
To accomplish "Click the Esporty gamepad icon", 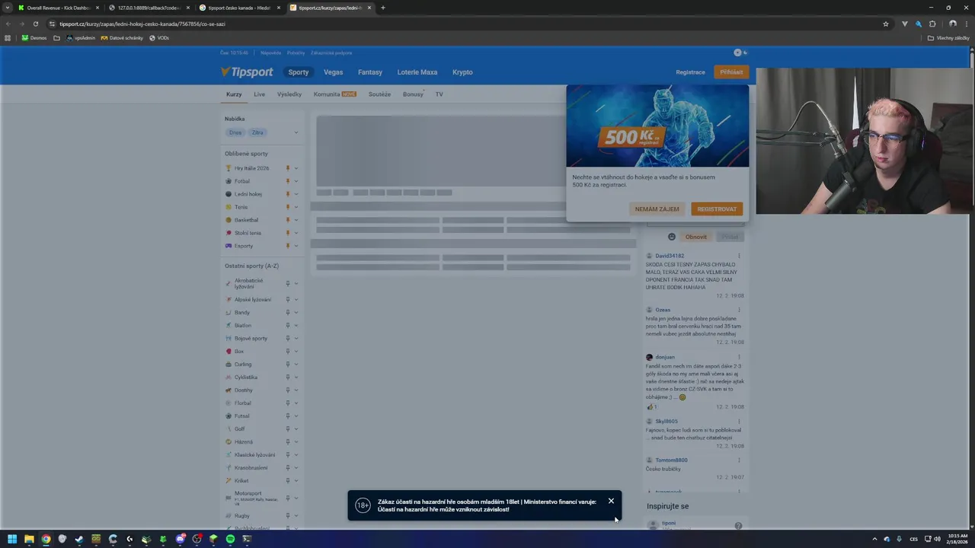I will [229, 246].
